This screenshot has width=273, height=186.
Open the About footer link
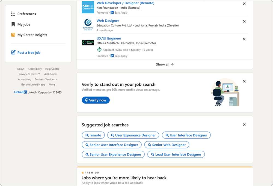[x=20, y=69]
